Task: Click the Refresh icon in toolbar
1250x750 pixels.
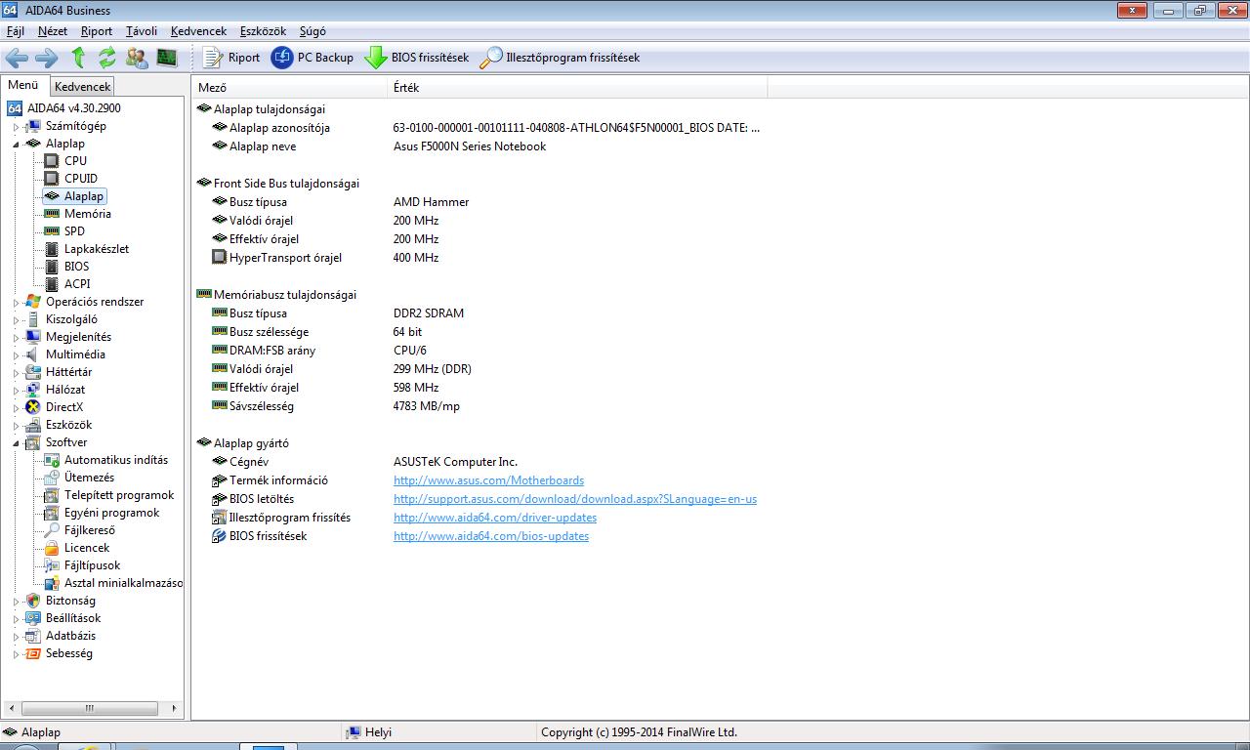Action: (x=107, y=58)
